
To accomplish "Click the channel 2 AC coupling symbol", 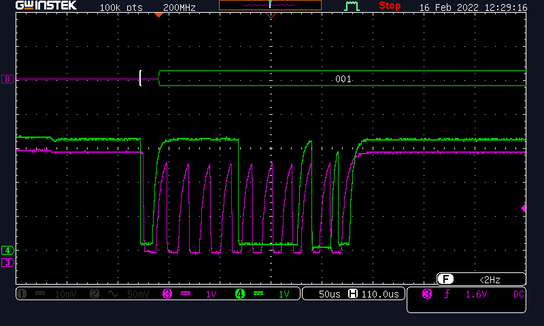I will [113, 294].
